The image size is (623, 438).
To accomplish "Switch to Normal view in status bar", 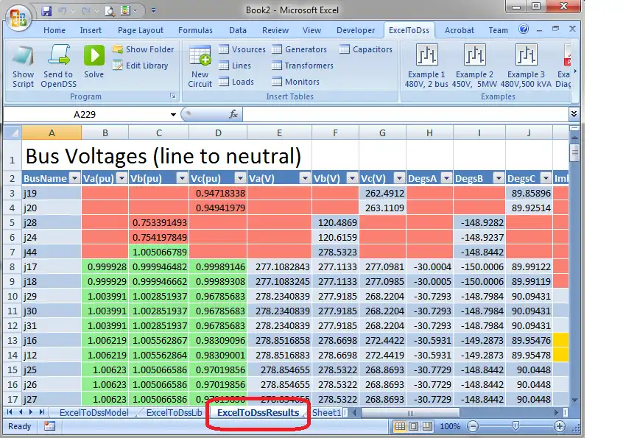I will coord(400,426).
